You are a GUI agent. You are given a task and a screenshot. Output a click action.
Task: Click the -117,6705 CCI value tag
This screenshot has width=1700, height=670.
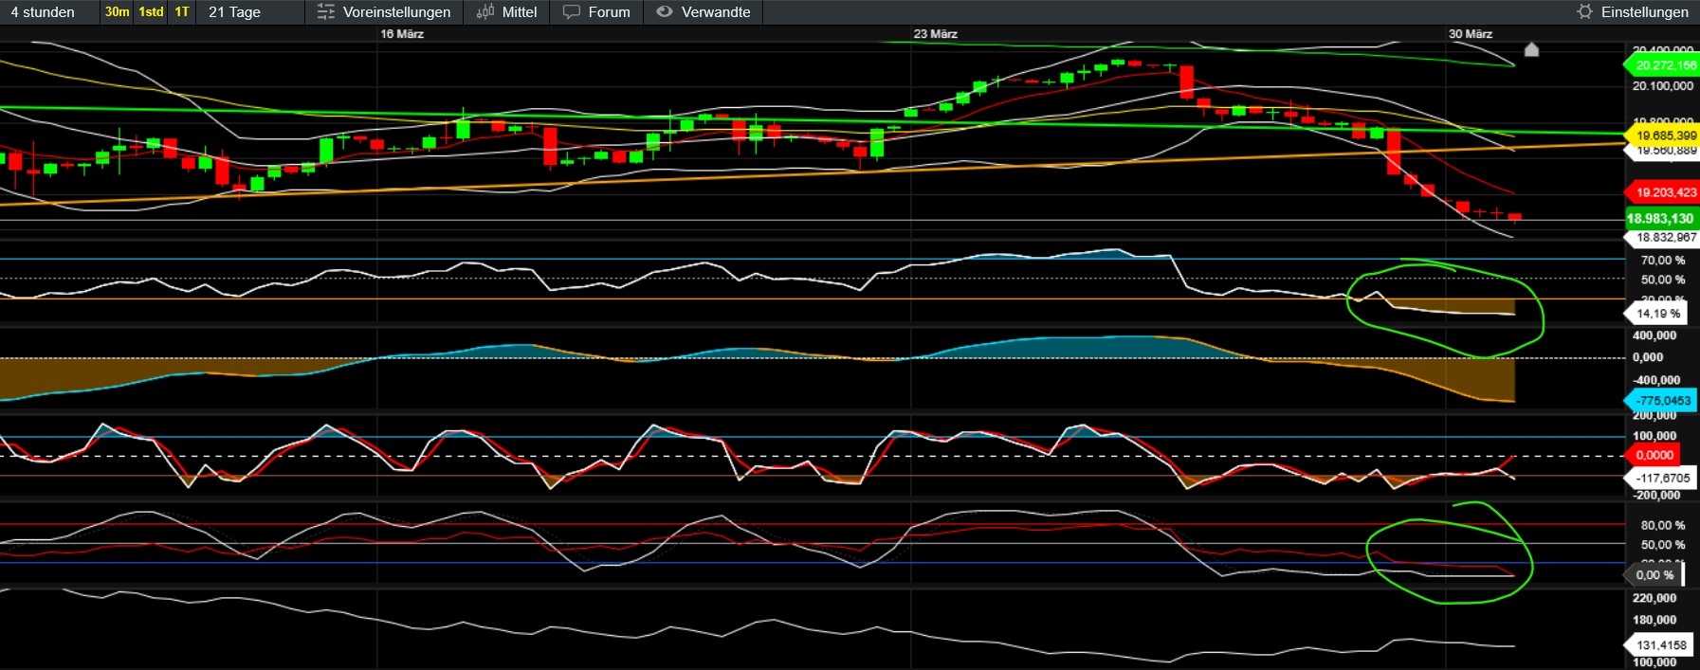1661,478
